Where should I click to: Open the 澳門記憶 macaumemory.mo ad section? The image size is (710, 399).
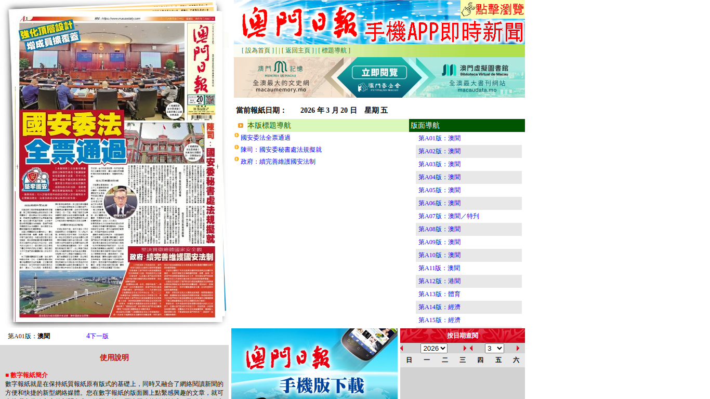click(x=281, y=76)
